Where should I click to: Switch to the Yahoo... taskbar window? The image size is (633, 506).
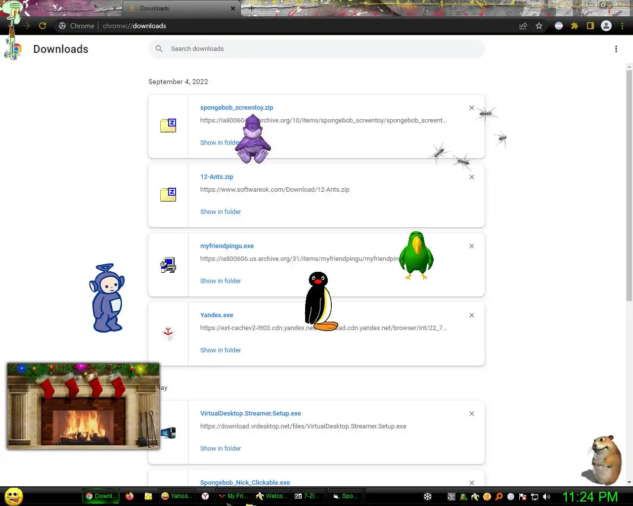tap(176, 496)
